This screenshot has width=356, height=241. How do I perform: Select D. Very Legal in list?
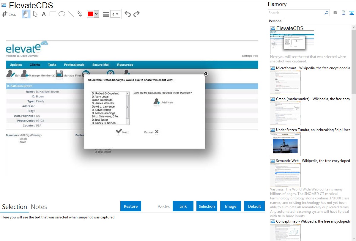click(x=100, y=97)
